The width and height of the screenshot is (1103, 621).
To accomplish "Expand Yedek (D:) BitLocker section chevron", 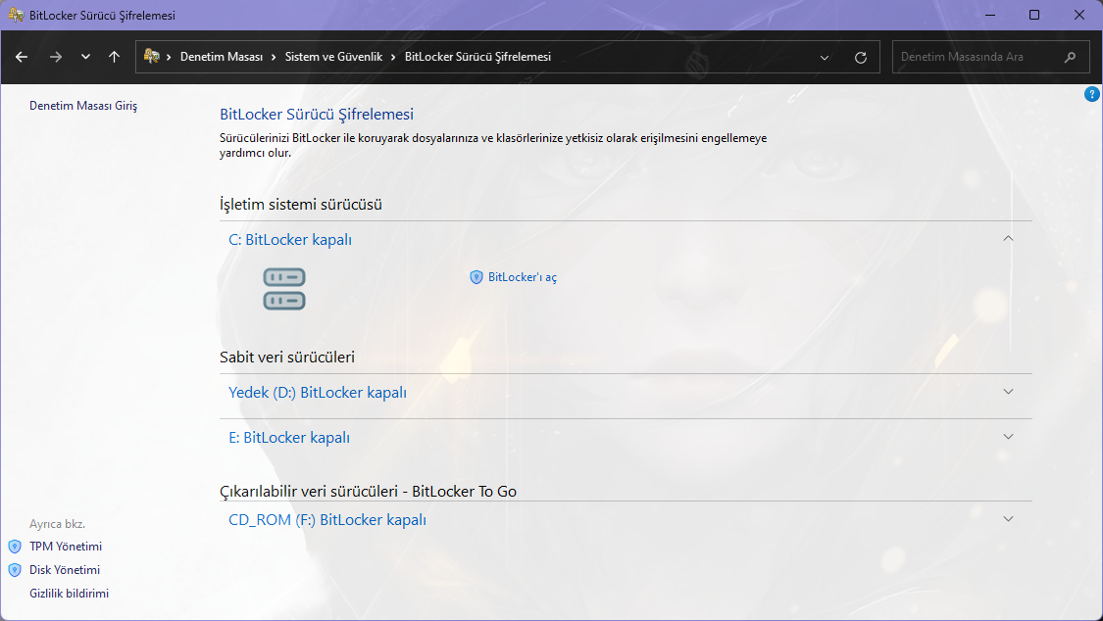I will (x=1008, y=392).
